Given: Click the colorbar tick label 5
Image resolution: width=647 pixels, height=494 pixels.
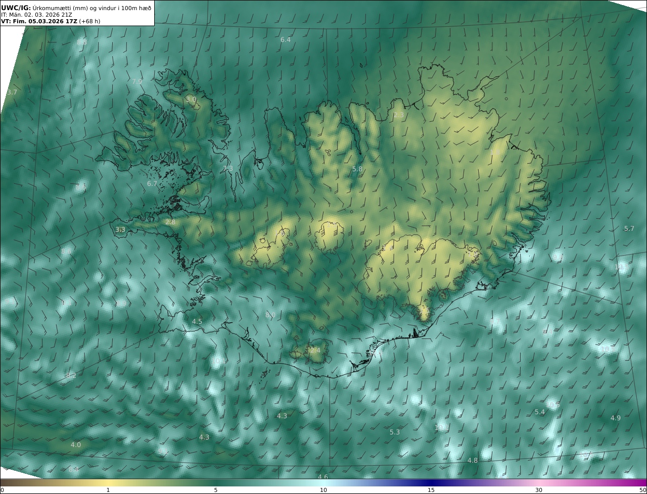Looking at the screenshot, I should 216,490.
